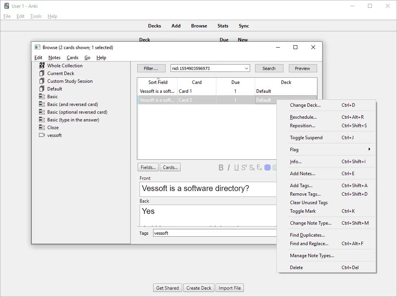The height and width of the screenshot is (297, 397).
Task: Click the Browse window title icon
Action: pos(38,47)
